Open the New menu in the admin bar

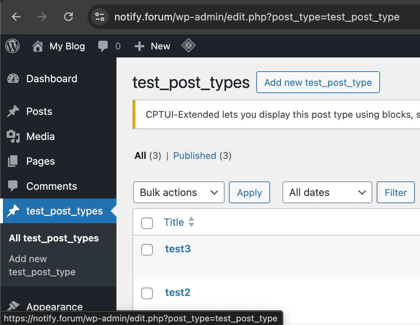152,46
